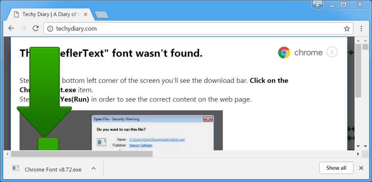This screenshot has width=372, height=182.
Task: Reload the page with the refresh icon
Action: [x=35, y=29]
